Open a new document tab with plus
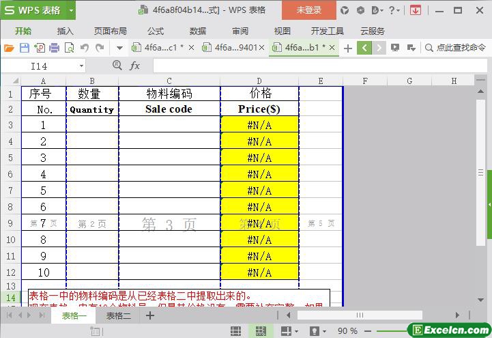 coord(348,48)
